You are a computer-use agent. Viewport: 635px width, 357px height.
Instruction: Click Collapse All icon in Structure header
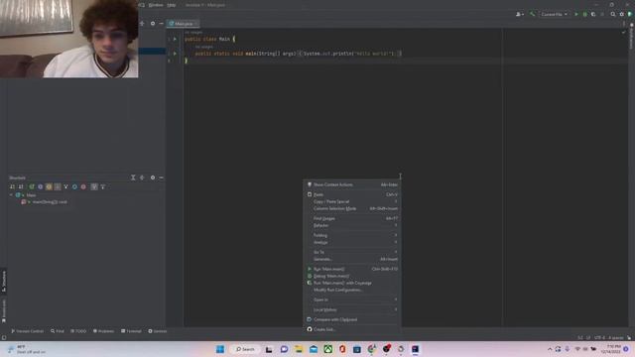coord(142,178)
